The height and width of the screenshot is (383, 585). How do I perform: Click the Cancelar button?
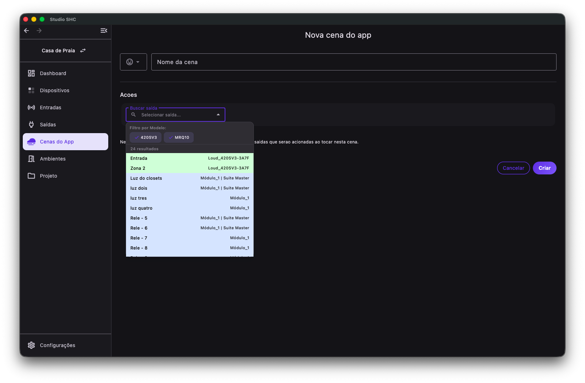tap(513, 168)
